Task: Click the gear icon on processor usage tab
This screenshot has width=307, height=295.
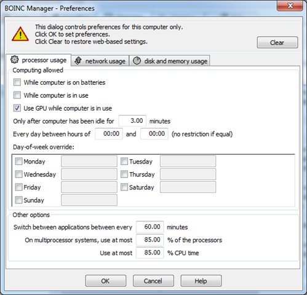Action: pyautogui.click(x=14, y=60)
